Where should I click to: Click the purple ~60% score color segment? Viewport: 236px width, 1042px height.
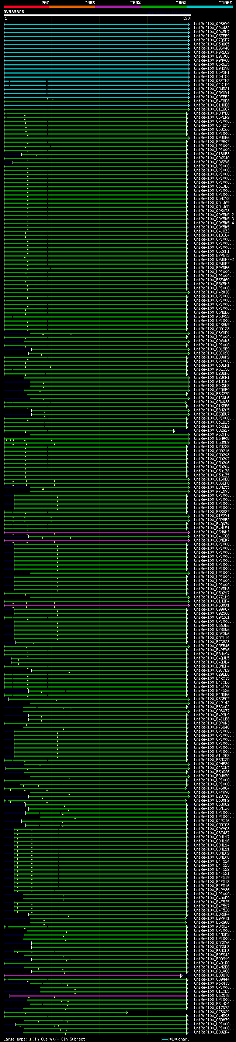pyautogui.click(x=118, y=7)
